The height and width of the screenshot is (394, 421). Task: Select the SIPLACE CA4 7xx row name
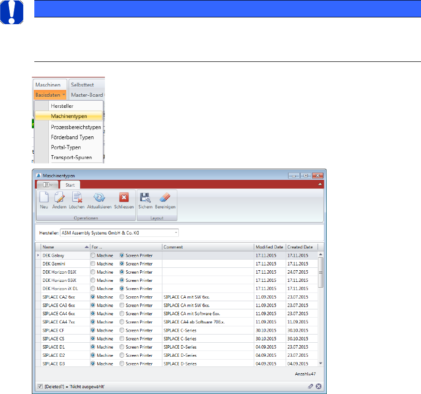(x=59, y=322)
